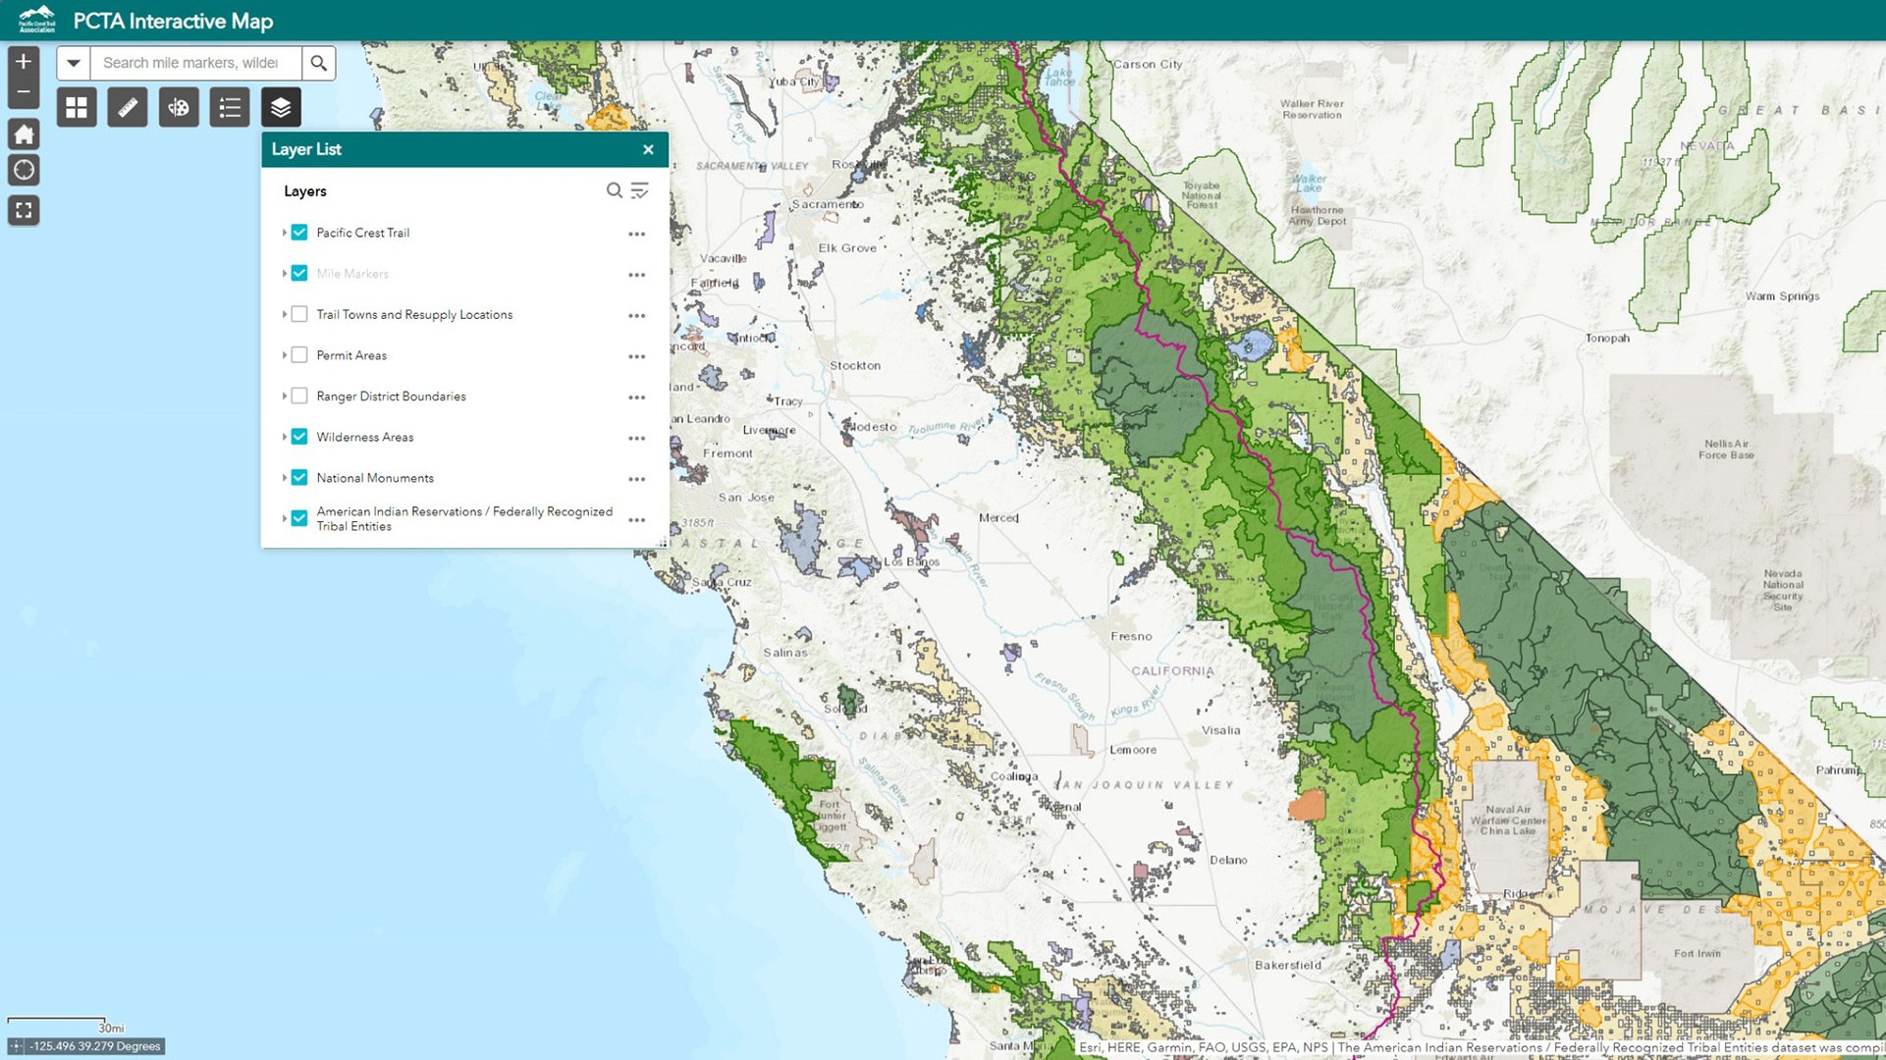Click the fullscreen expand icon on sidebar
The height and width of the screenshot is (1060, 1886).
[x=26, y=210]
